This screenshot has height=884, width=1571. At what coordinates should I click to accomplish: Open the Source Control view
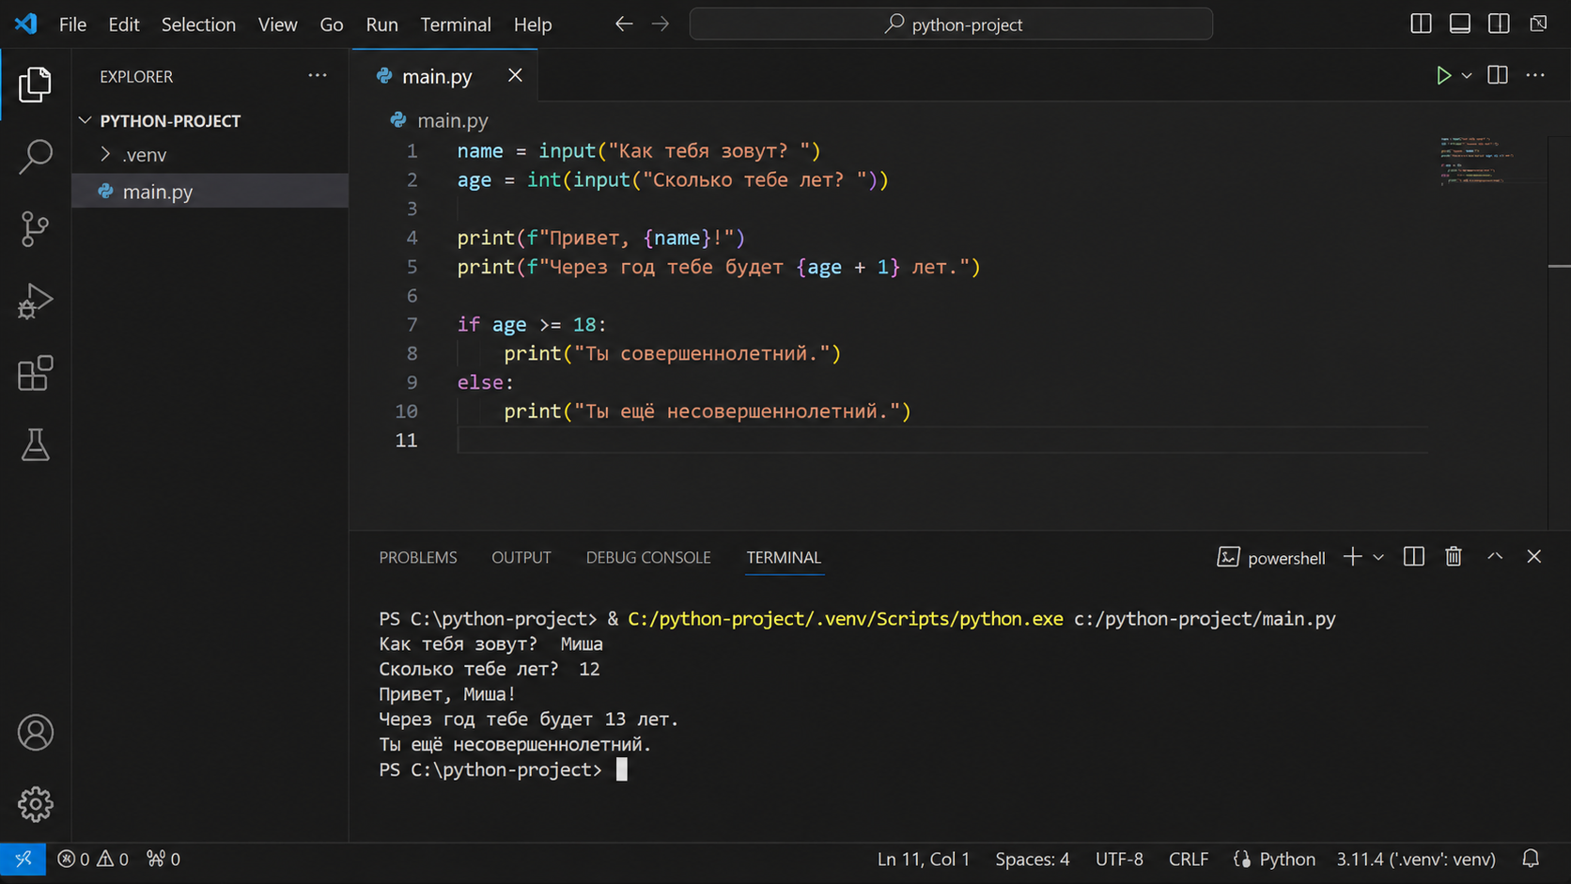click(x=36, y=229)
